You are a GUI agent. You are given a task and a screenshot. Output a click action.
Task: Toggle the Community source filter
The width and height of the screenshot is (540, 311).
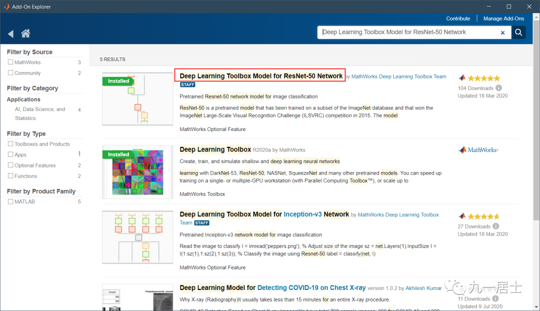(x=10, y=72)
